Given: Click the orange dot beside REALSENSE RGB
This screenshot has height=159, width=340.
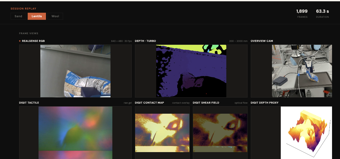Looking at the screenshot, I should [x=20, y=41].
